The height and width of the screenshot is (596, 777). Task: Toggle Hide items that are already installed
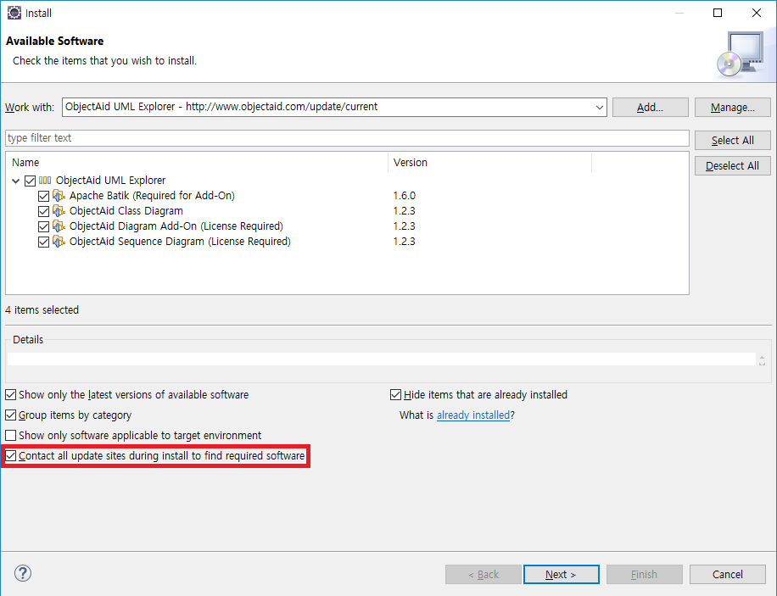pyautogui.click(x=395, y=395)
